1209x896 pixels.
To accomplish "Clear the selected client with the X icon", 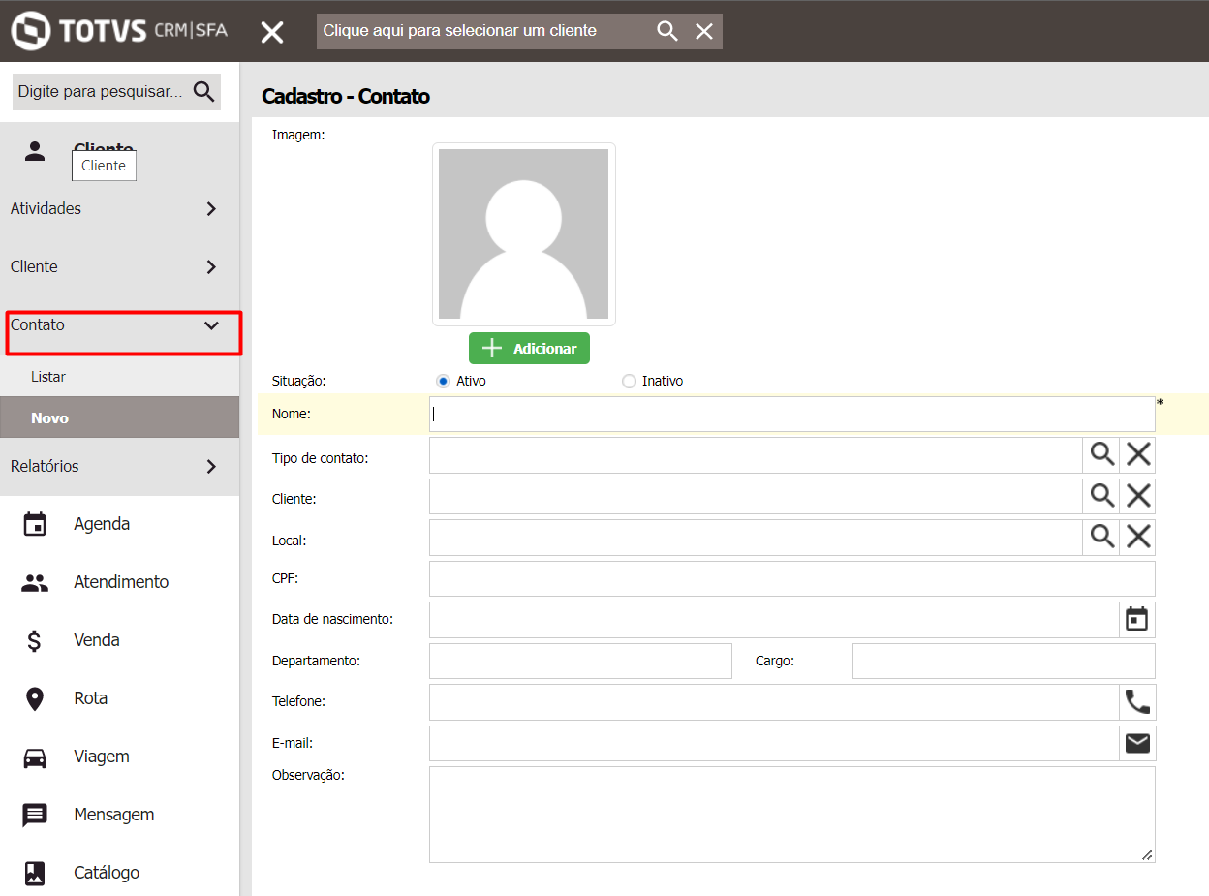I will pyautogui.click(x=704, y=31).
